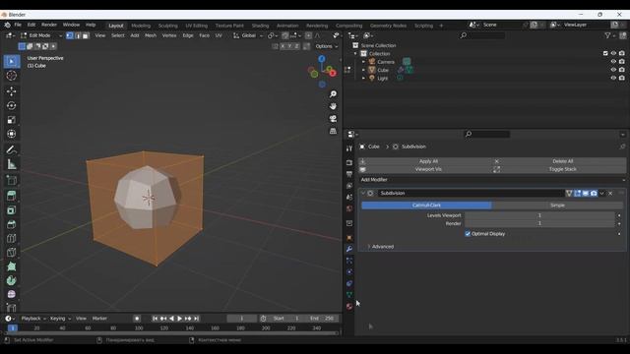Open the Material properties tab
Screen dimensions: 630x354
349,307
